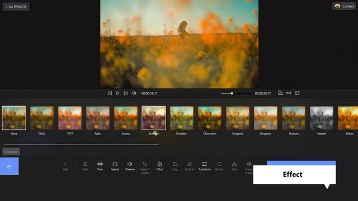Screen dimensions: 358x201
Task: Select the Trim tool
Action: click(x=100, y=166)
